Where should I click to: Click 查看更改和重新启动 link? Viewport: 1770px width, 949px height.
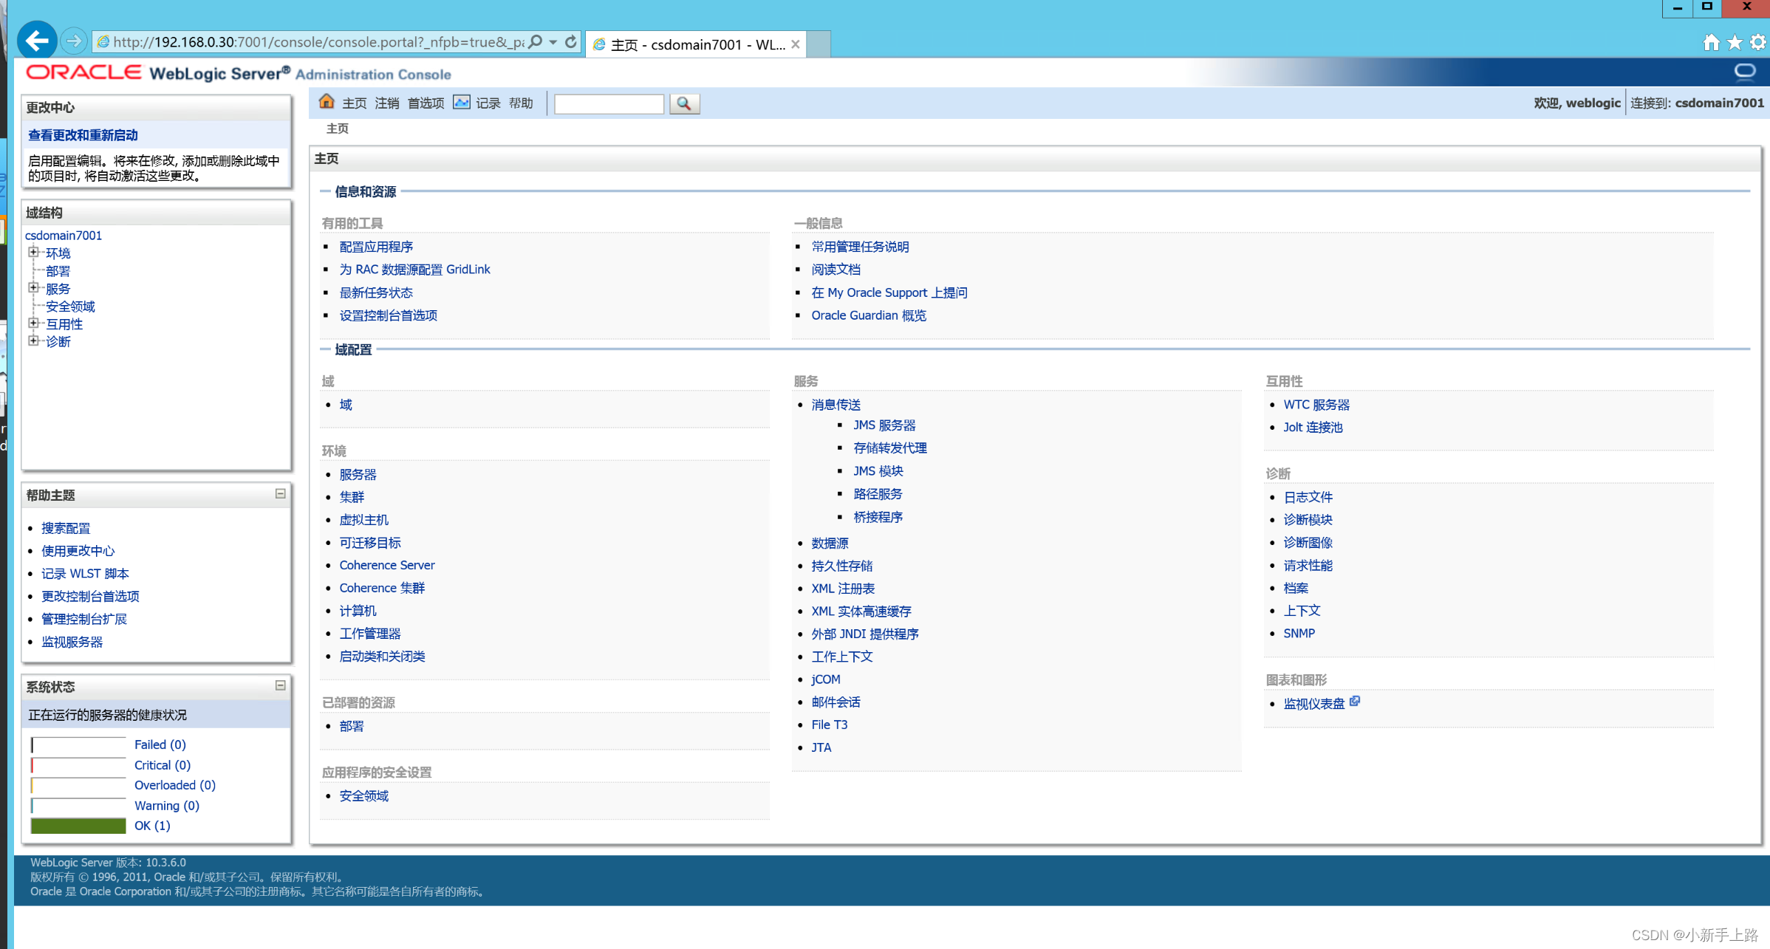(x=83, y=135)
